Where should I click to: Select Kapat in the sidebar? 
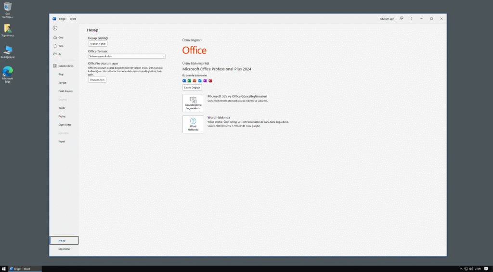(64, 142)
